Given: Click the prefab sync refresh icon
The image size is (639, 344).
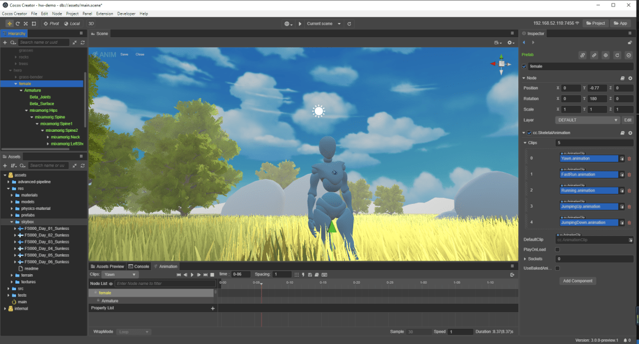Looking at the screenshot, I should 616,55.
